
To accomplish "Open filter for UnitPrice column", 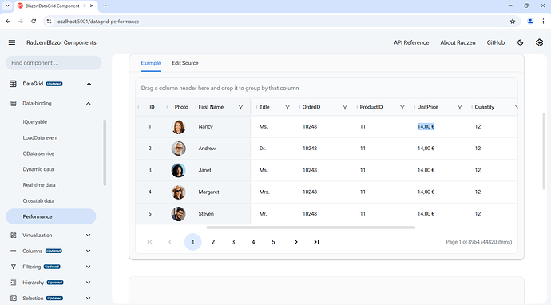I will pos(460,107).
